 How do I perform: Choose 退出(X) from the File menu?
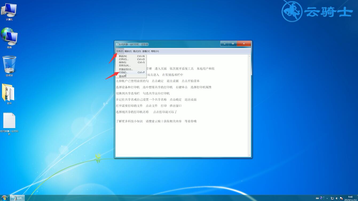131,76
